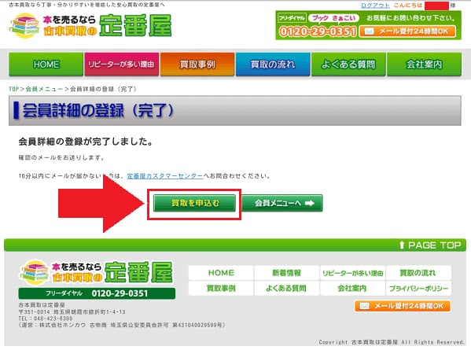The height and width of the screenshot is (361, 471).
Task: Click the ログアウト link
Action: [375, 6]
